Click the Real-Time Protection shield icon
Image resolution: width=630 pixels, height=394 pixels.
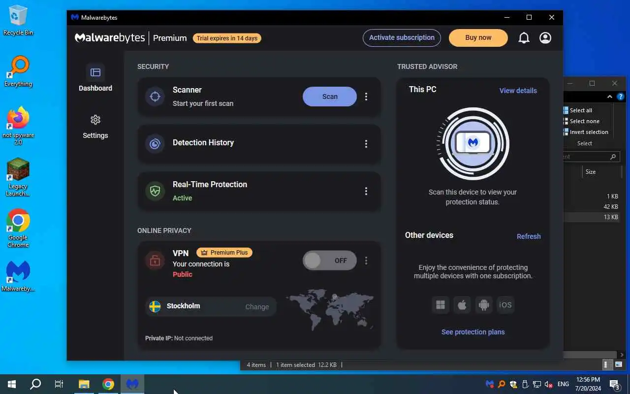point(155,191)
